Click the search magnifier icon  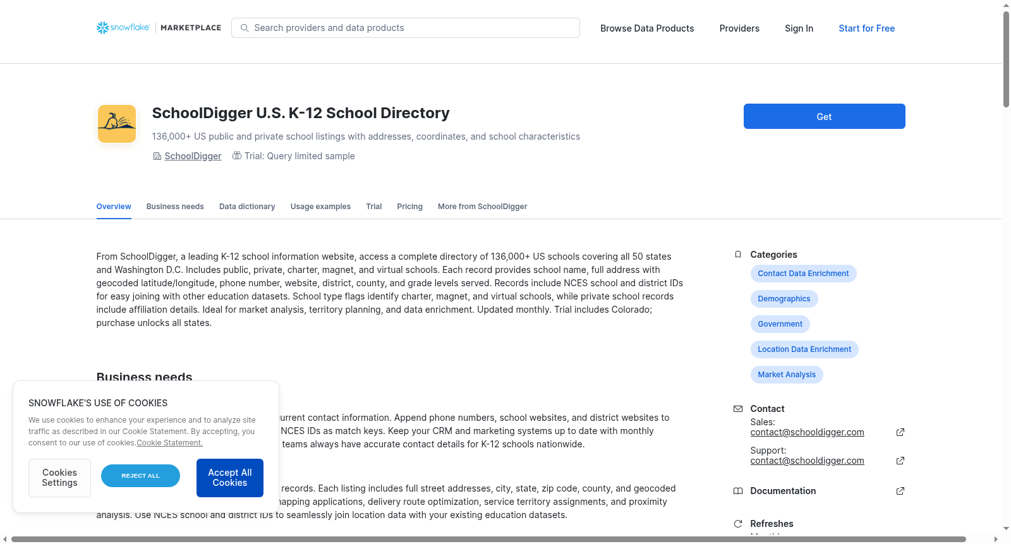click(245, 28)
